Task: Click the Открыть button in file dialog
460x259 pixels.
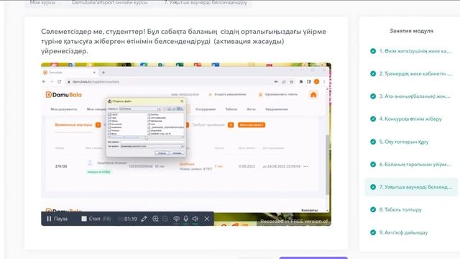Action: point(162,153)
